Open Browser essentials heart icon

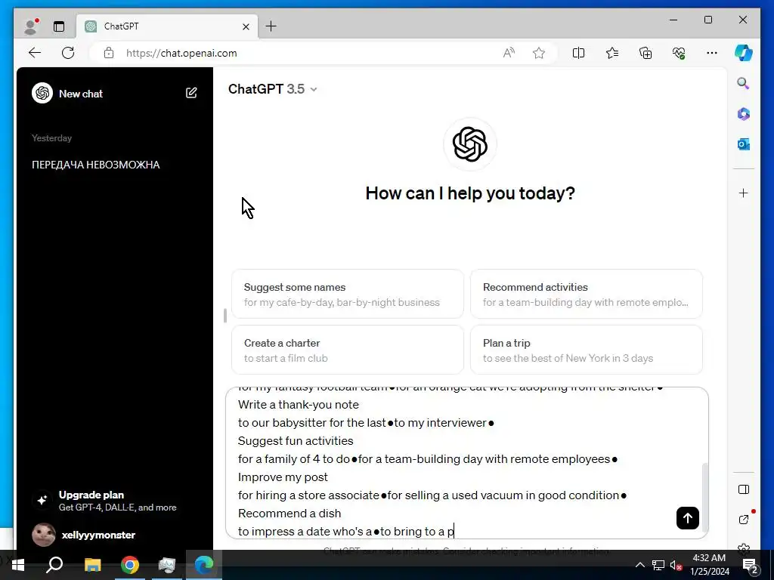pyautogui.click(x=679, y=53)
